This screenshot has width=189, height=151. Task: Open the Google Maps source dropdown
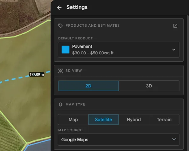point(119,140)
